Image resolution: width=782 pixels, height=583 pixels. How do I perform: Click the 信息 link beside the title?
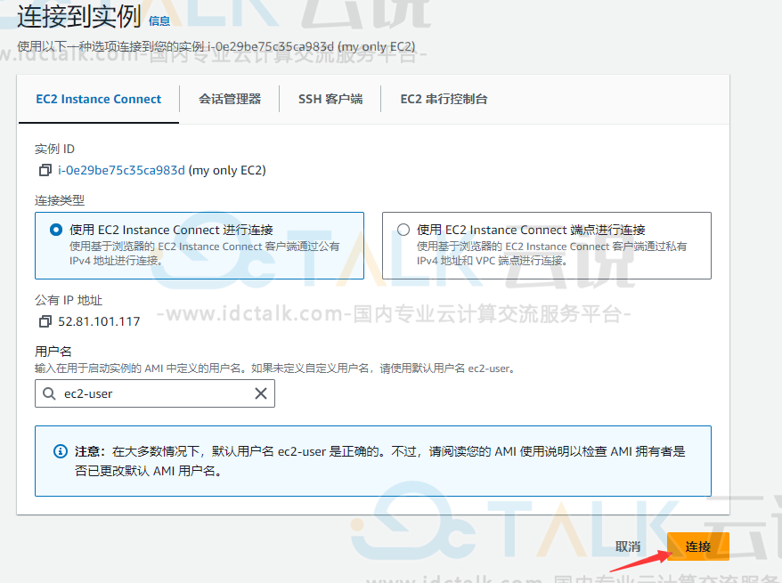tap(159, 21)
